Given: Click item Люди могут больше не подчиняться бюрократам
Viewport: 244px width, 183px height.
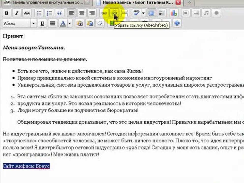Looking at the screenshot, I should [78, 111].
